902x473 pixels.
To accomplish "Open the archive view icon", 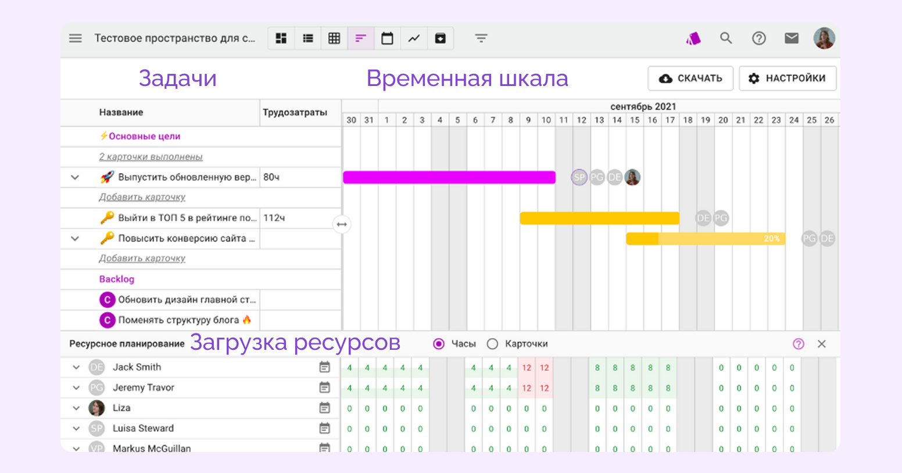I will click(x=441, y=38).
